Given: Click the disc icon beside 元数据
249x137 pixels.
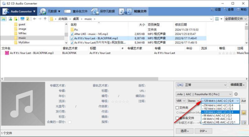Looking at the screenshot, I should [x=43, y=11].
